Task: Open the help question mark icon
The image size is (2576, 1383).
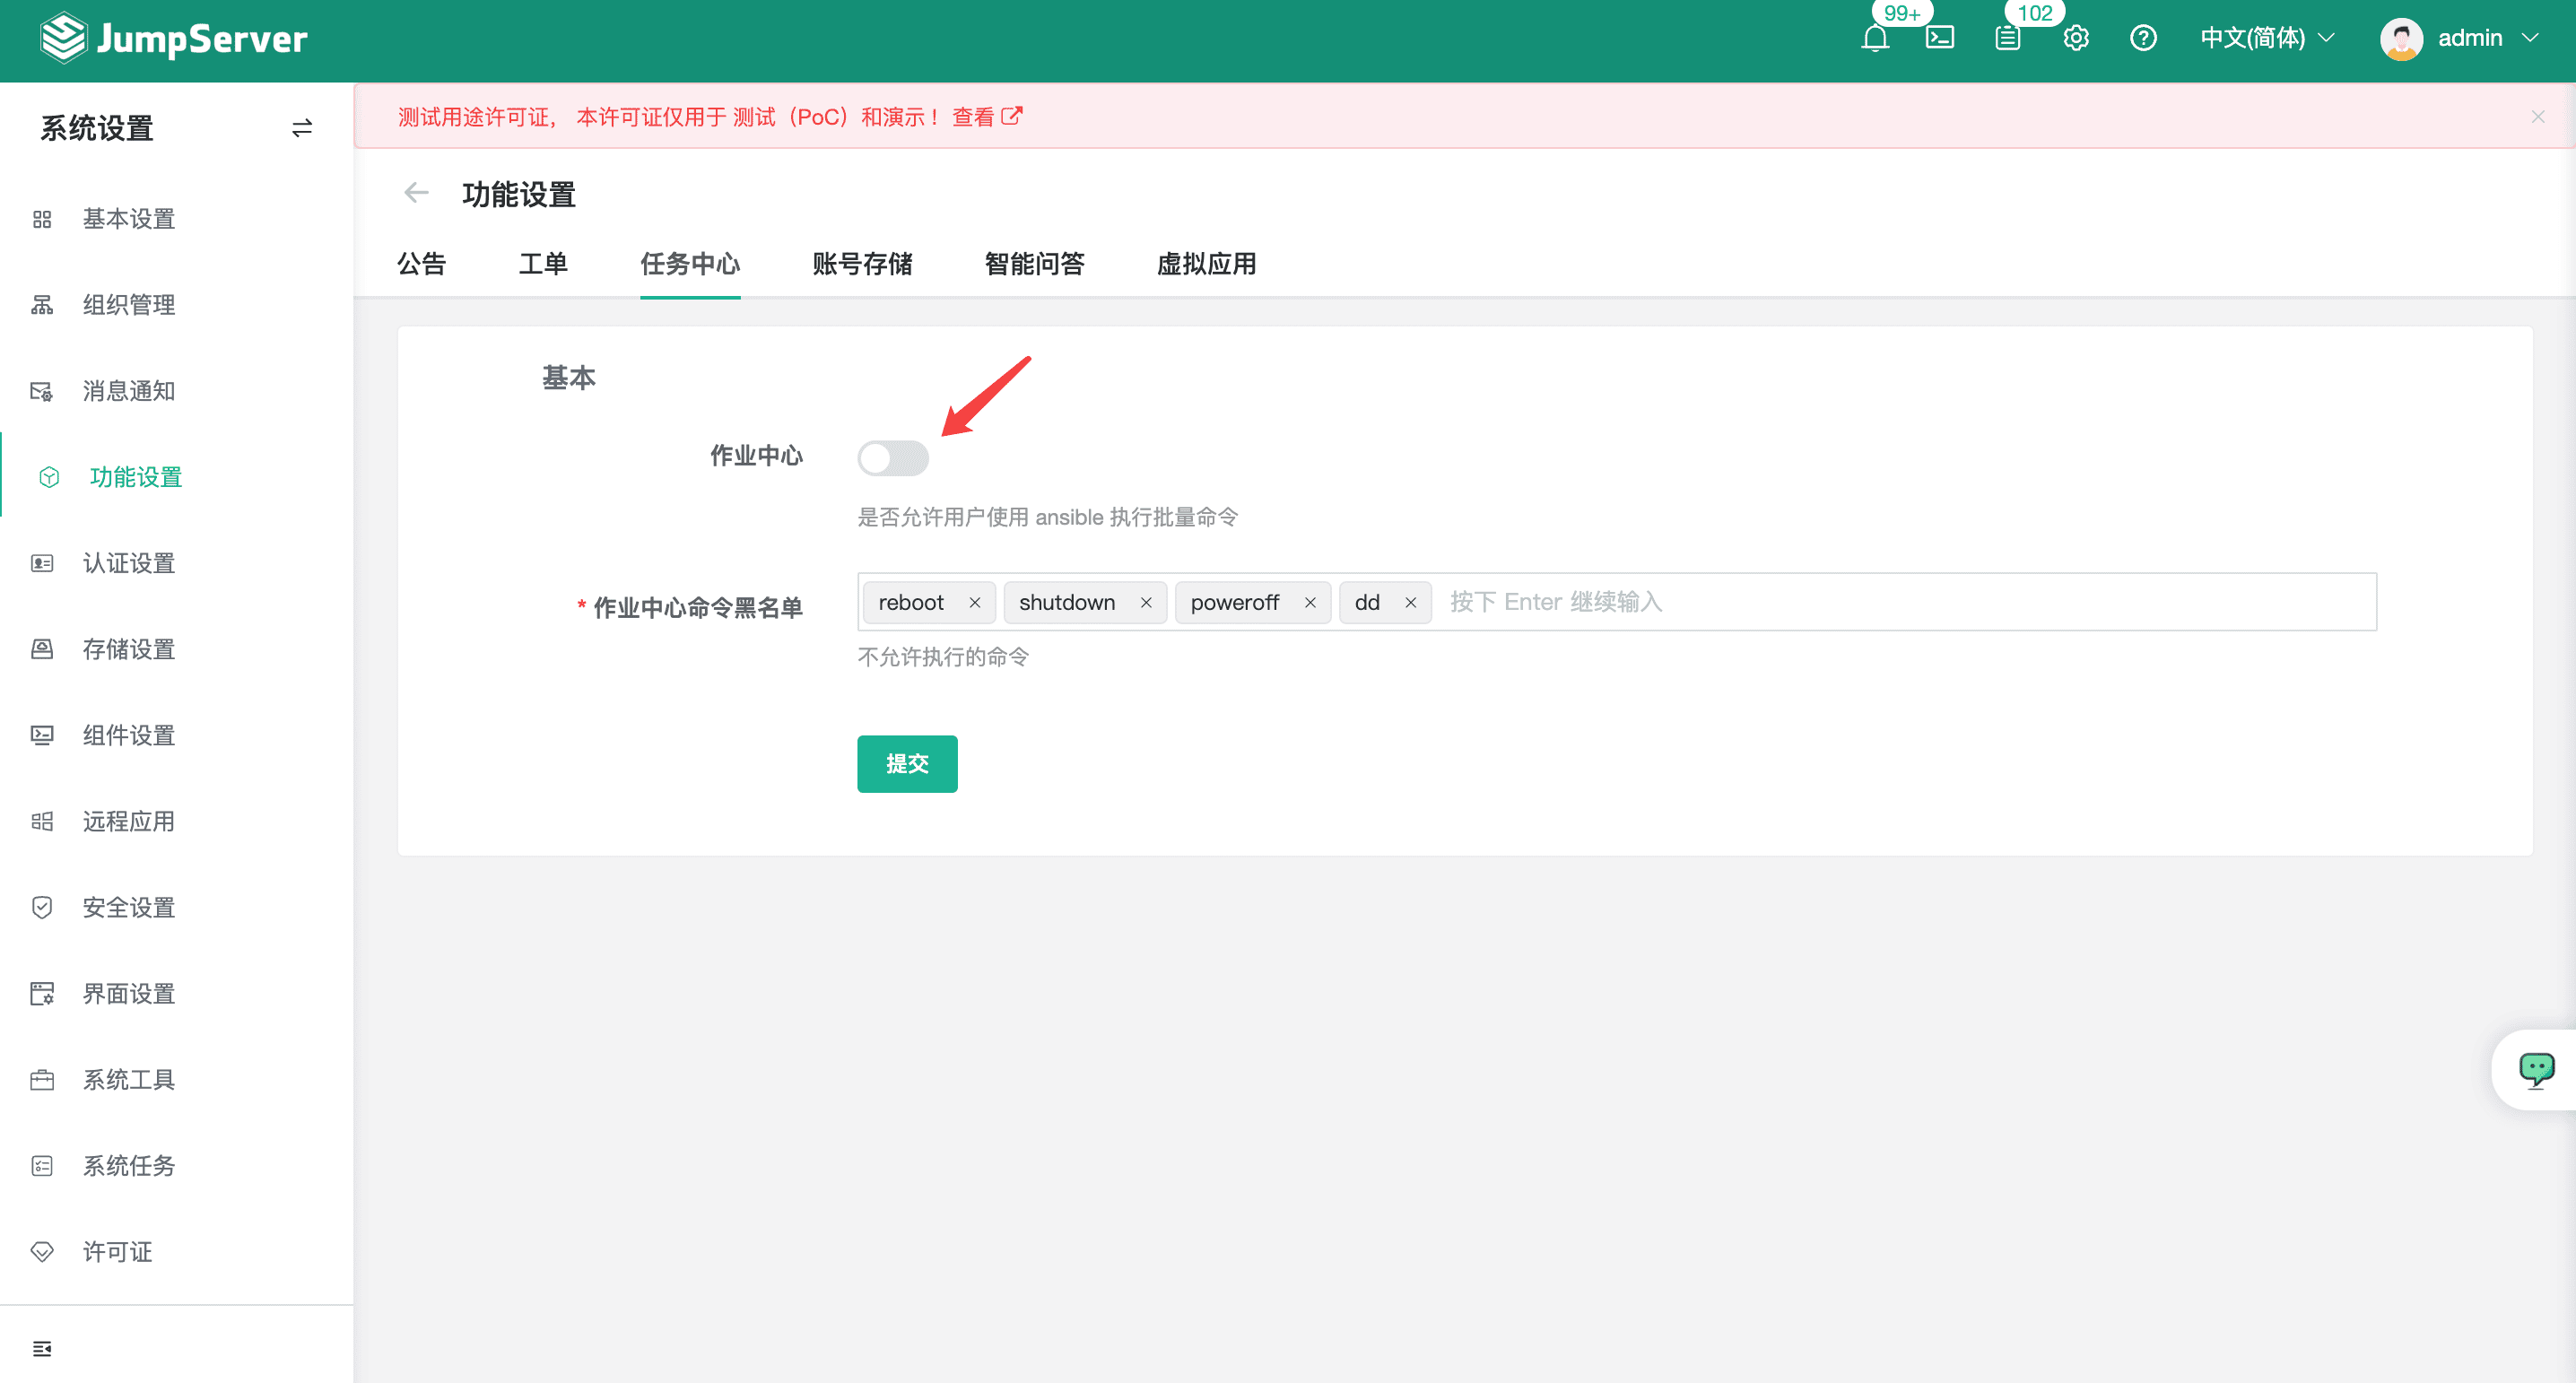Action: 2143,38
